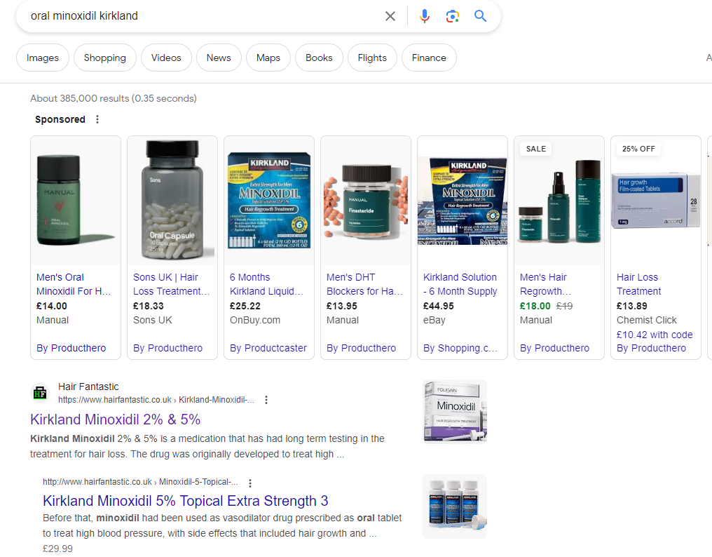This screenshot has height=557, width=712.
Task: Switch to the Books filter
Action: [320, 58]
